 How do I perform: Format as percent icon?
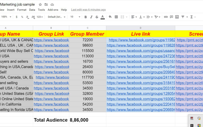22,17
